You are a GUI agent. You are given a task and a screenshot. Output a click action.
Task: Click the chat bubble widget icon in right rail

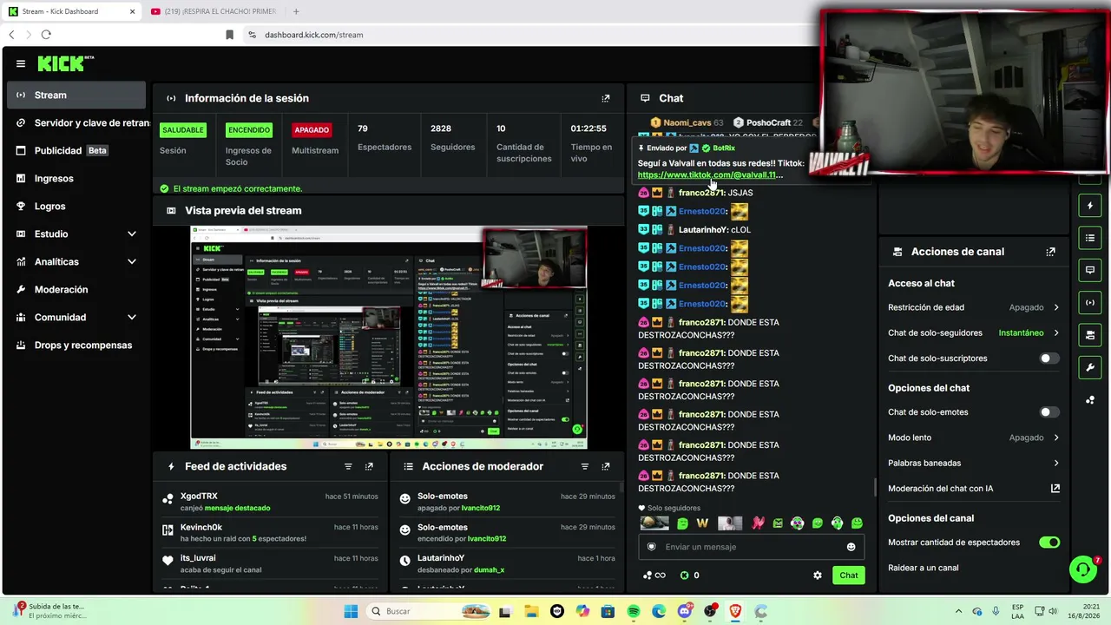point(1090,270)
